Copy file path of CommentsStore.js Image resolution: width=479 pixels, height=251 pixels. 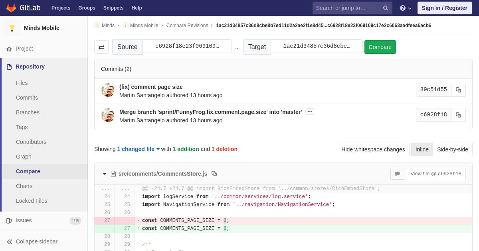click(214, 174)
